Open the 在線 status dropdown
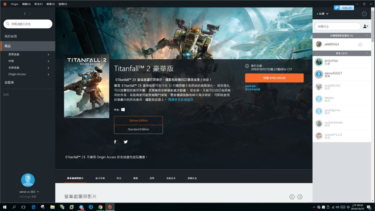The image size is (375, 211). coord(323,14)
